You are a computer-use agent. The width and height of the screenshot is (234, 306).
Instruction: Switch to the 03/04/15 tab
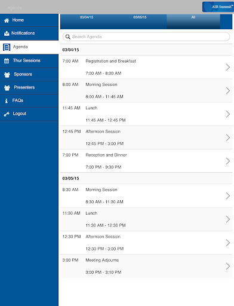coord(87,22)
